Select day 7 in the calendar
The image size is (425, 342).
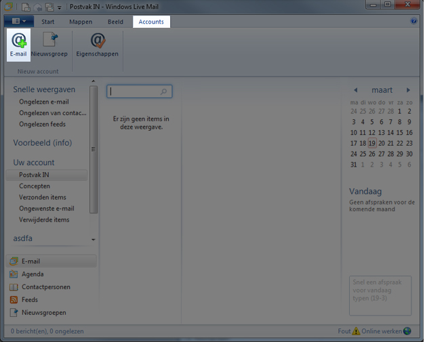point(390,122)
